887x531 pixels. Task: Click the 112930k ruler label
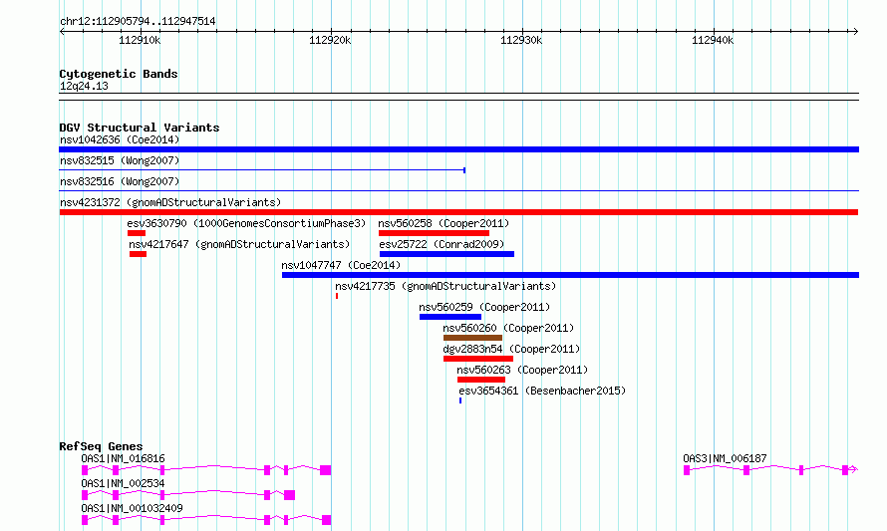[x=521, y=40]
